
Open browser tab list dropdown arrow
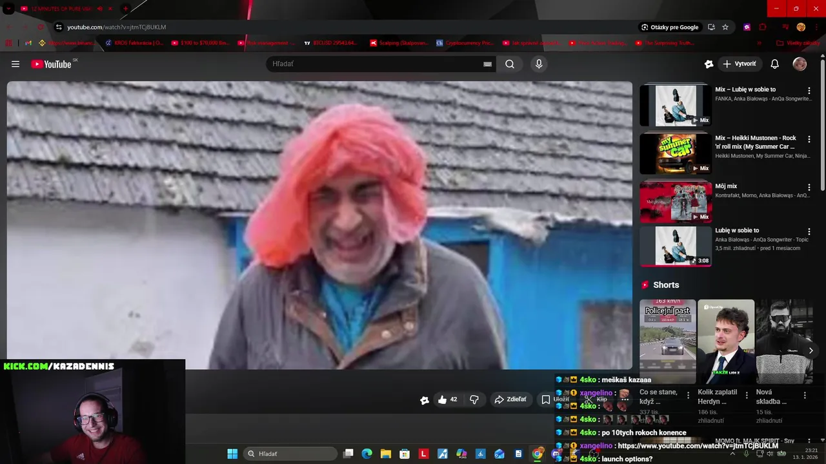9,9
